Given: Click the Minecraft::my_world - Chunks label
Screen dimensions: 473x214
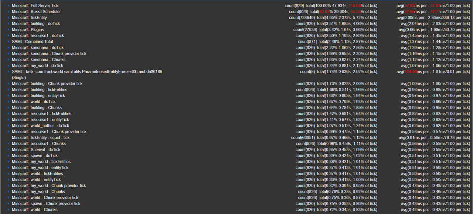Looking at the screenshot, I should tap(38, 192).
